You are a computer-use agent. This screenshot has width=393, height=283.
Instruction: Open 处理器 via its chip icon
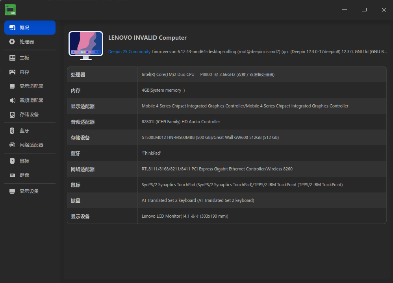pyautogui.click(x=12, y=42)
